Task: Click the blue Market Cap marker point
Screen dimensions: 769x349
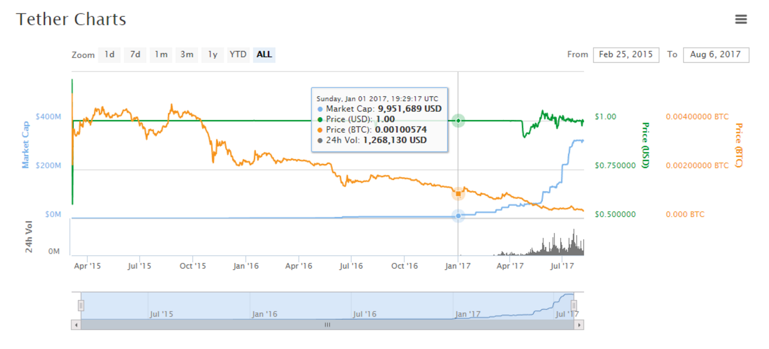Action: coord(458,216)
